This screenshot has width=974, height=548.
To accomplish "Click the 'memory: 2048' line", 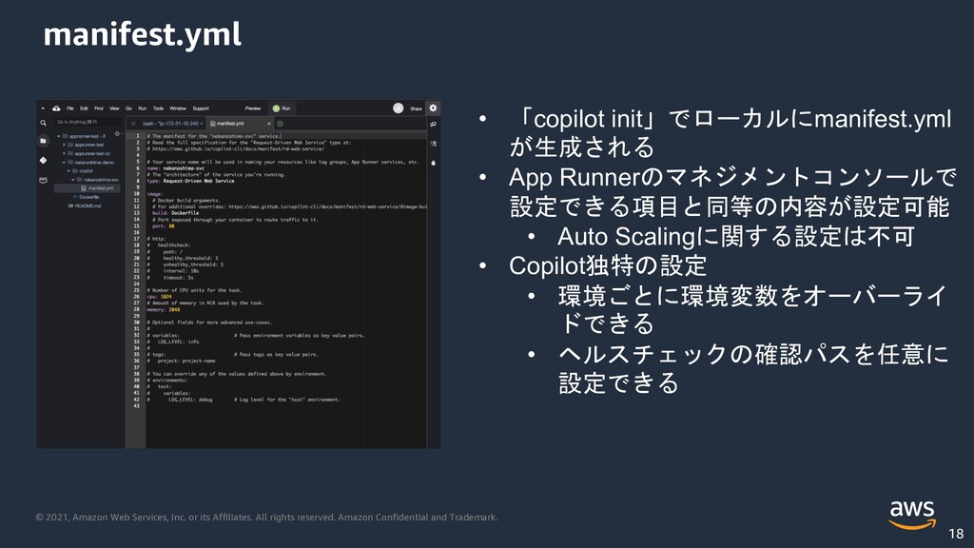I will [x=164, y=309].
